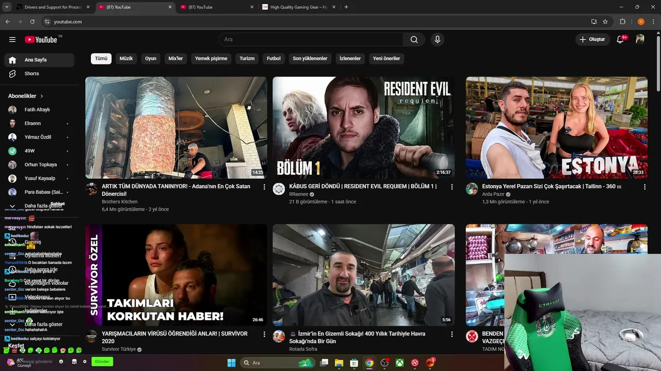Play the Adana döner video thumbnail
Image resolution: width=661 pixels, height=371 pixels.
point(176,128)
